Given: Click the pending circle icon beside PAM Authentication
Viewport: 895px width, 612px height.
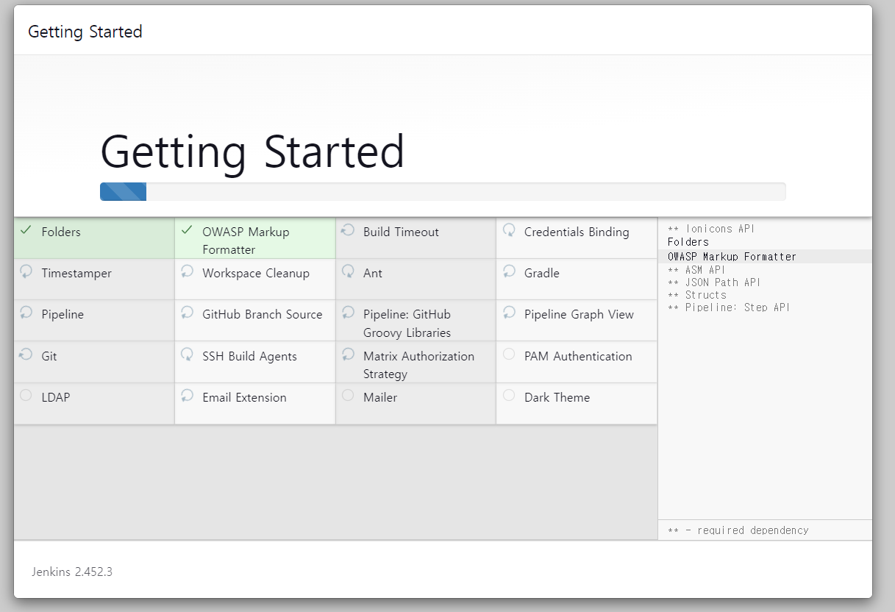Looking at the screenshot, I should point(509,355).
